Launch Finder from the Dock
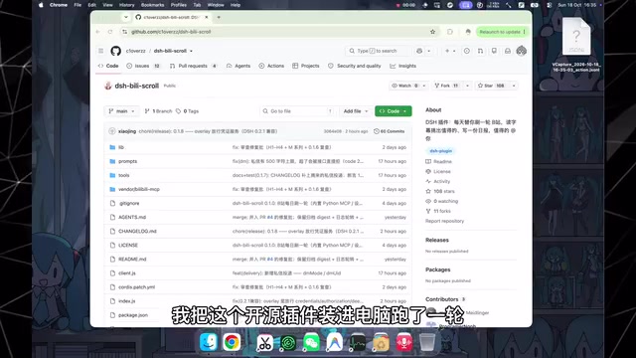The image size is (636, 358). pyautogui.click(x=209, y=342)
